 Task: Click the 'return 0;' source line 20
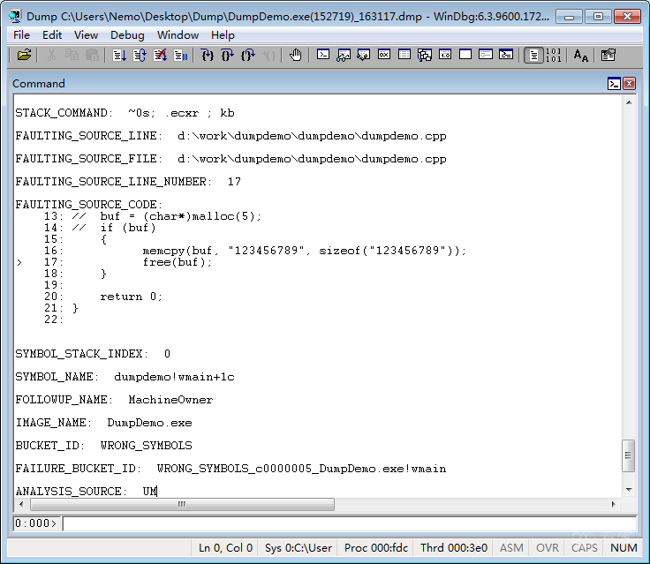click(131, 297)
